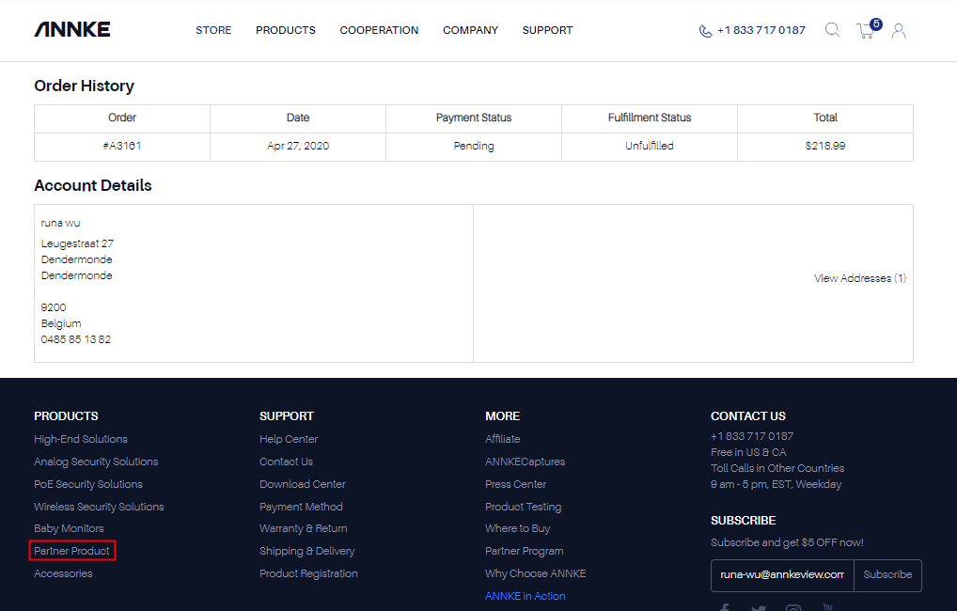This screenshot has height=611, width=957.
Task: Click postal code 9200
Action: 54,307
